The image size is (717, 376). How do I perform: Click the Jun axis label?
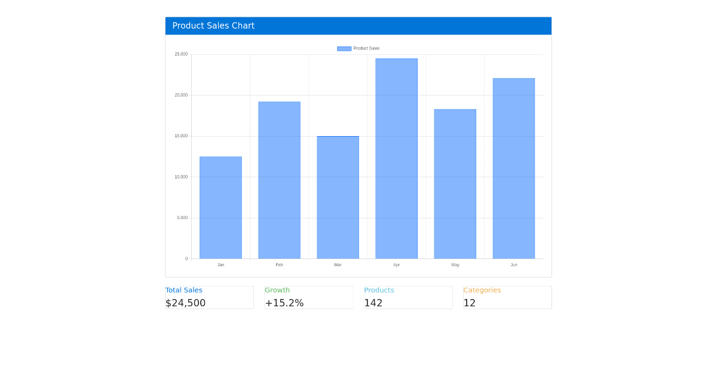514,264
